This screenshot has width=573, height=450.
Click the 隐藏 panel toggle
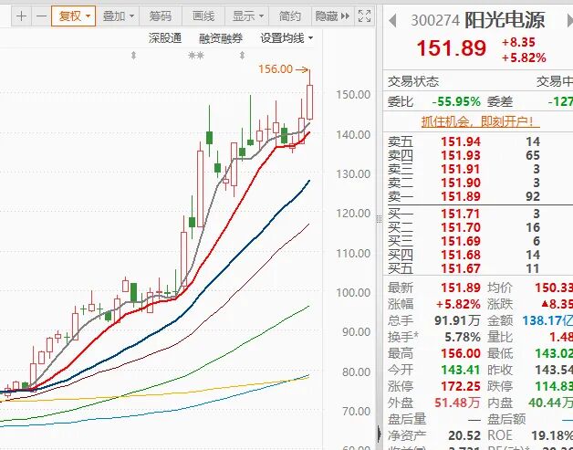pyautogui.click(x=333, y=16)
